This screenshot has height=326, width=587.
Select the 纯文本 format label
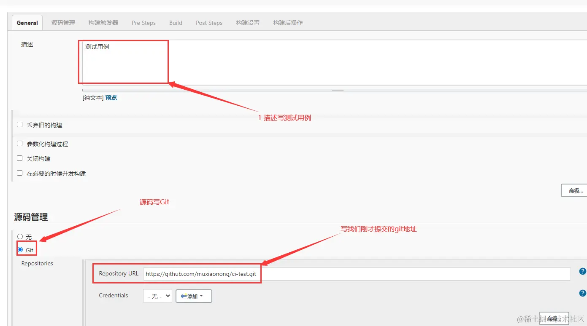click(x=93, y=98)
